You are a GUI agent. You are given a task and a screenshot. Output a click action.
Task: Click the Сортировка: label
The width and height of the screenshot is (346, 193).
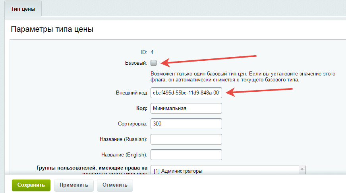(131, 124)
